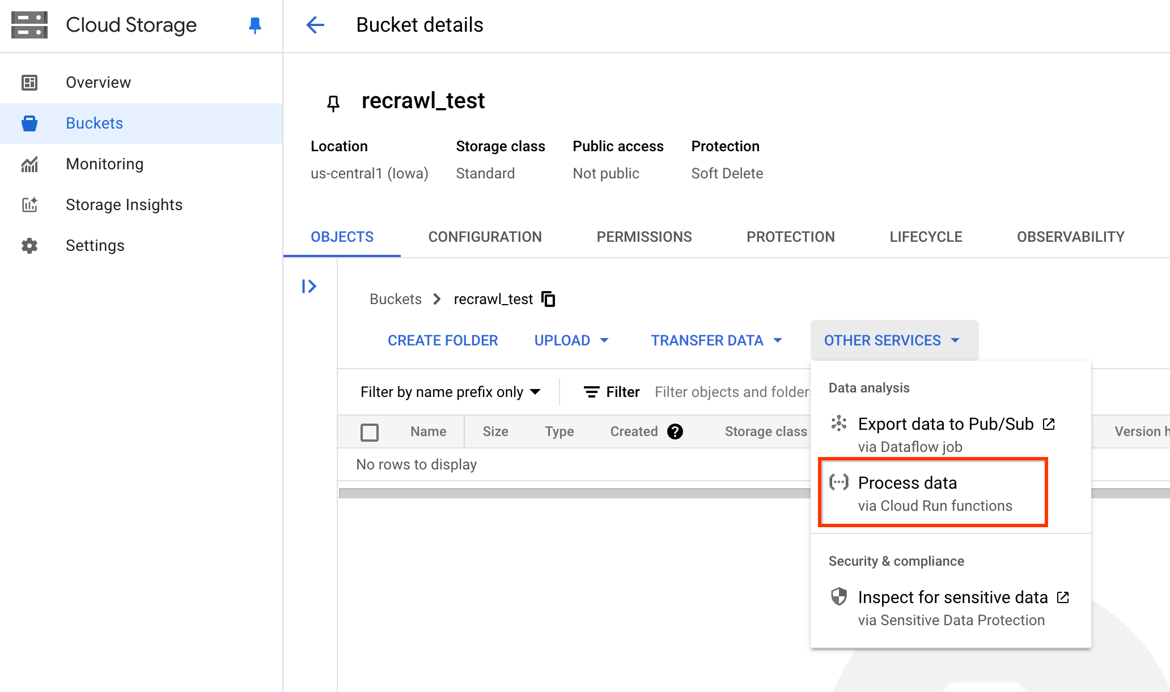The width and height of the screenshot is (1170, 692).
Task: Select Inspect for sensitive data
Action: [x=951, y=608]
